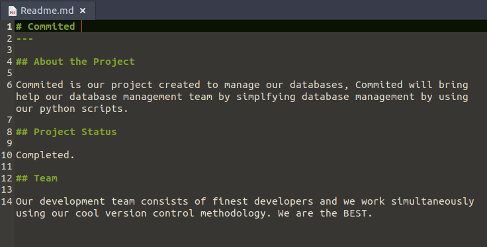Click the 'Completed.' text on line 10
487x247 pixels.
(46, 155)
